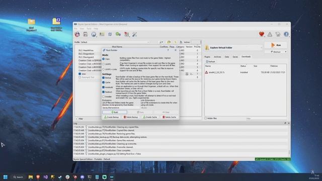The height and width of the screenshot is (181, 322).
Task: Open the Executables gears icon
Action: point(118,34)
